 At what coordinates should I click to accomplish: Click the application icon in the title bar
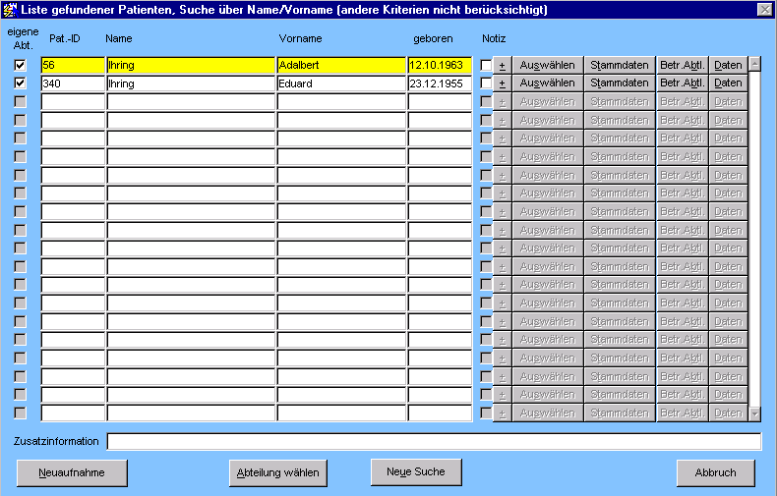(10, 9)
